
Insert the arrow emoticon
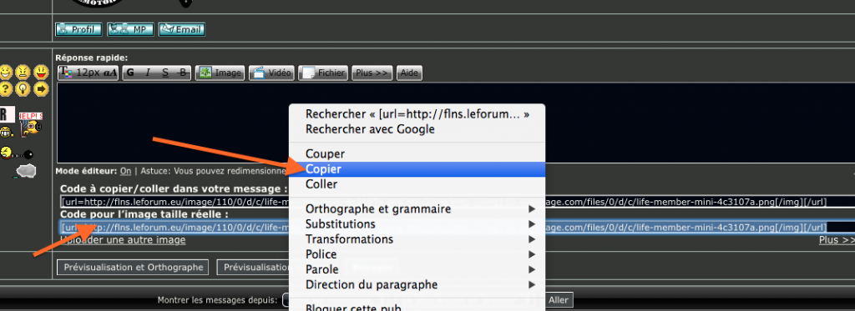41,88
